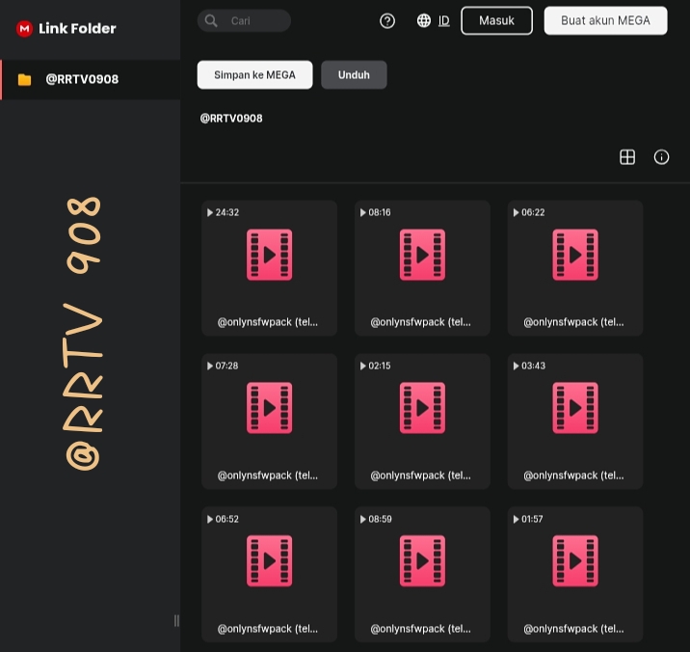Click file name under 06:22 video
This screenshot has height=652, width=690.
tap(573, 322)
